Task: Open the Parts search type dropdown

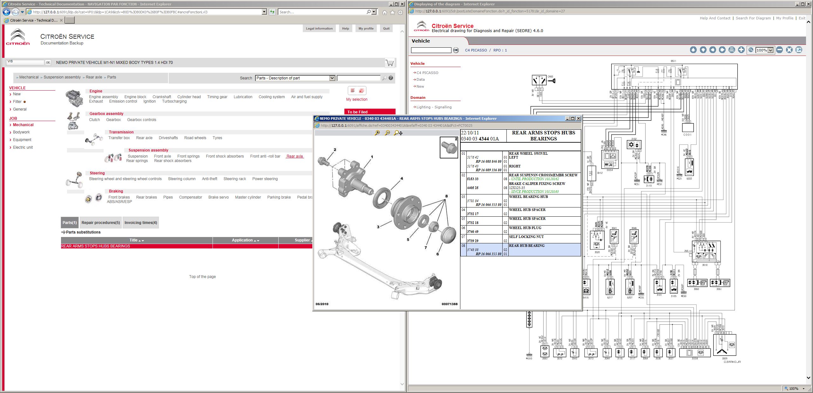Action: pos(332,78)
